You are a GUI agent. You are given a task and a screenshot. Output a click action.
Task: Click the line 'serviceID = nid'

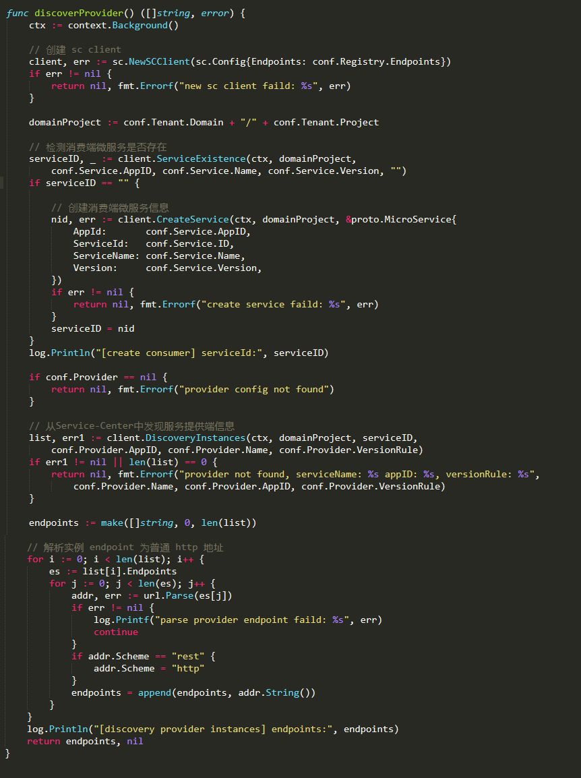coord(93,328)
